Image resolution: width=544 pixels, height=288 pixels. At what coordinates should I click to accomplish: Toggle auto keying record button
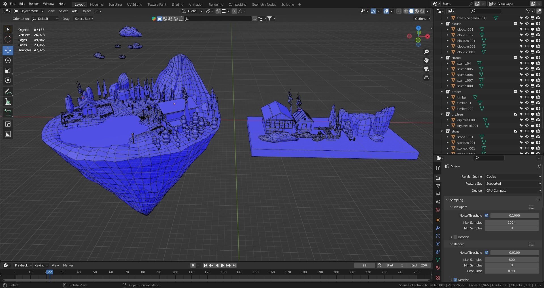coord(193,265)
